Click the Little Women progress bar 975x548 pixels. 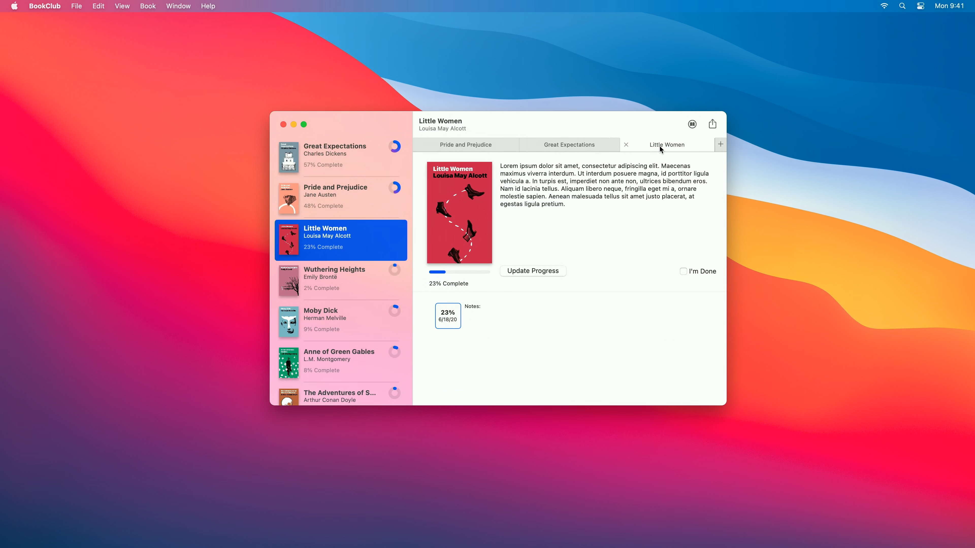tap(460, 272)
